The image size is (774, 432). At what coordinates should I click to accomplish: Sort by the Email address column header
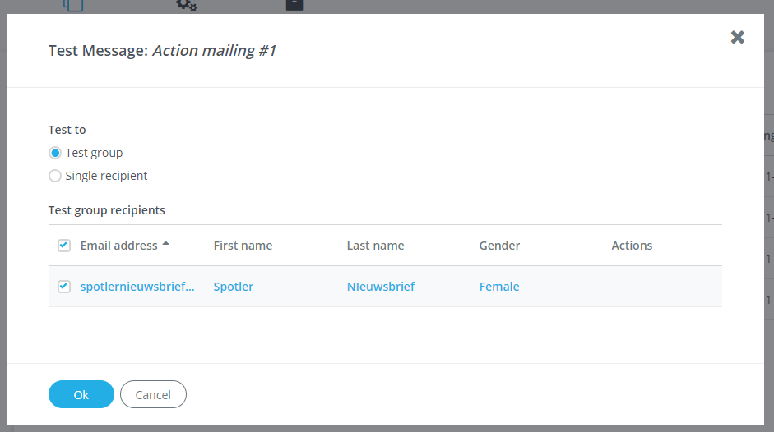[x=118, y=246]
